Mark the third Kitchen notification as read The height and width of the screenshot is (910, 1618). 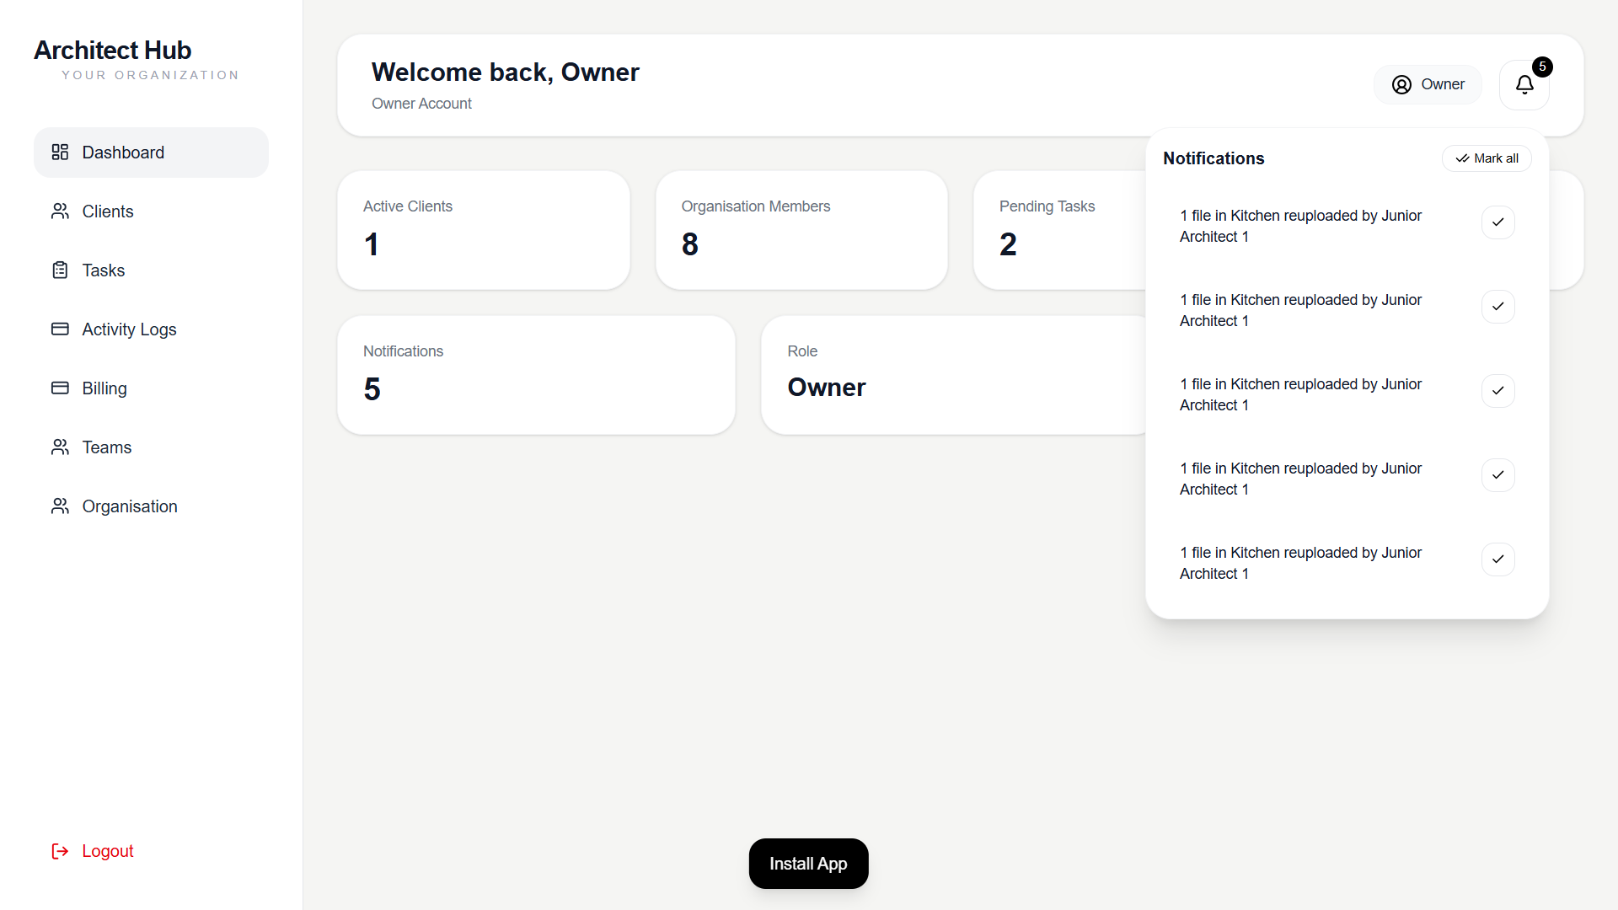1497,391
